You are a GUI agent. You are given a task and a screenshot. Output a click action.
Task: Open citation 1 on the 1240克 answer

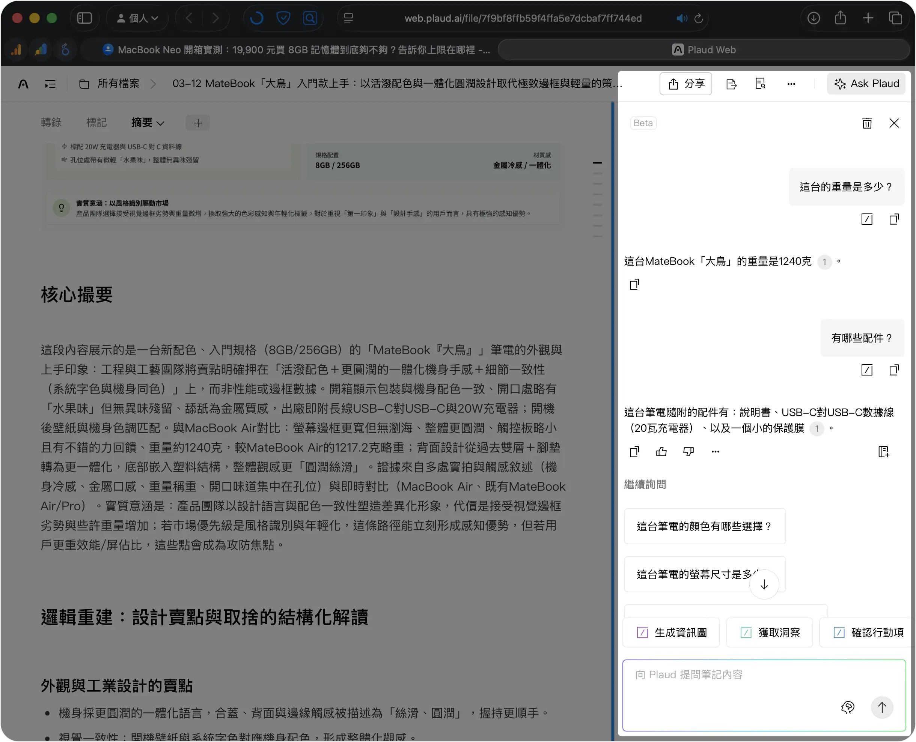[824, 261]
